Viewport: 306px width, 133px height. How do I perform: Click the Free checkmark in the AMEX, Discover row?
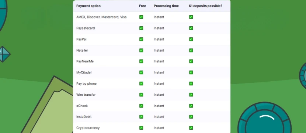click(141, 17)
